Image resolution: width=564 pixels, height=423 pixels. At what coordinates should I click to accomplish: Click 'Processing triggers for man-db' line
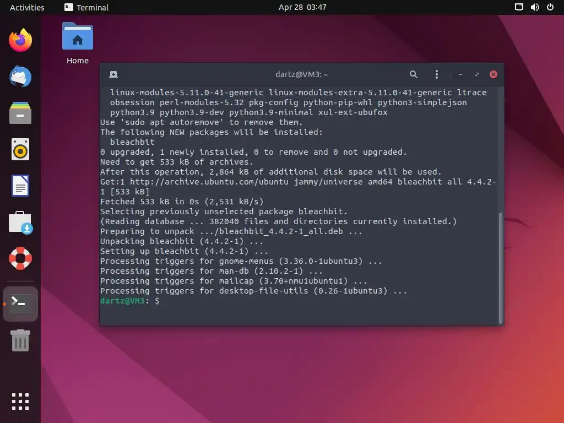(x=211, y=271)
